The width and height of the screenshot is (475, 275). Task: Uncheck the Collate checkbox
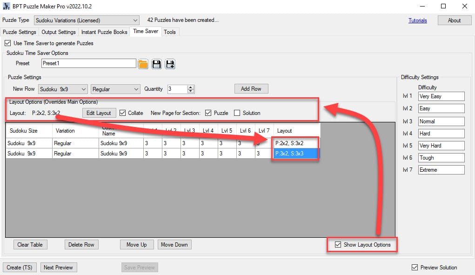click(123, 113)
